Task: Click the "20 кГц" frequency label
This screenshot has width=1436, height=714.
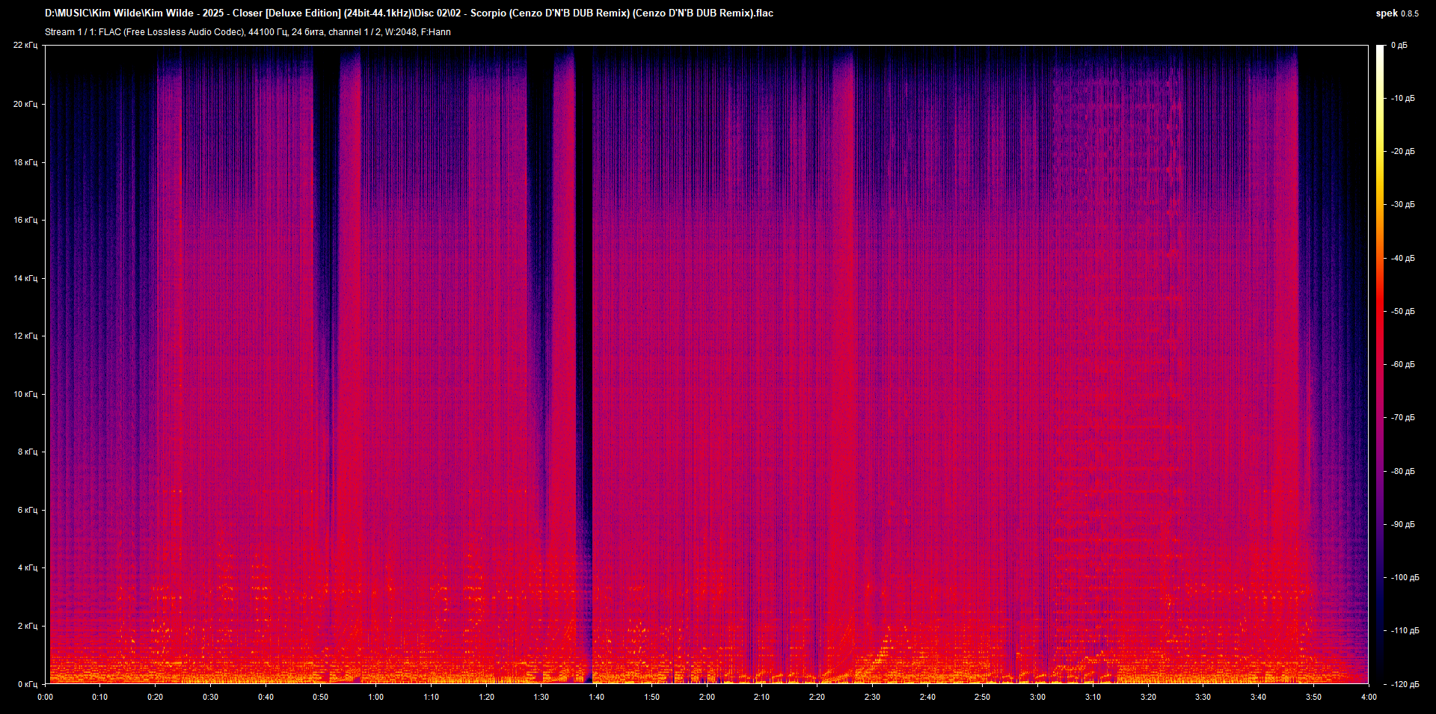Action: 25,104
